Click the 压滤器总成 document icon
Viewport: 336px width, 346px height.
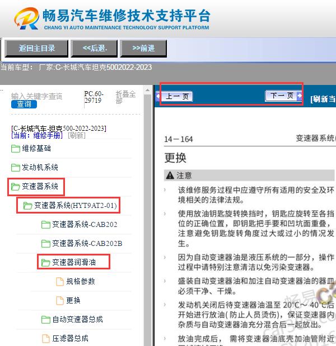coord(46,339)
